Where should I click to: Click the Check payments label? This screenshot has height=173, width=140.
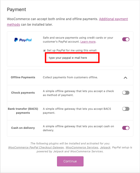[23, 93]
